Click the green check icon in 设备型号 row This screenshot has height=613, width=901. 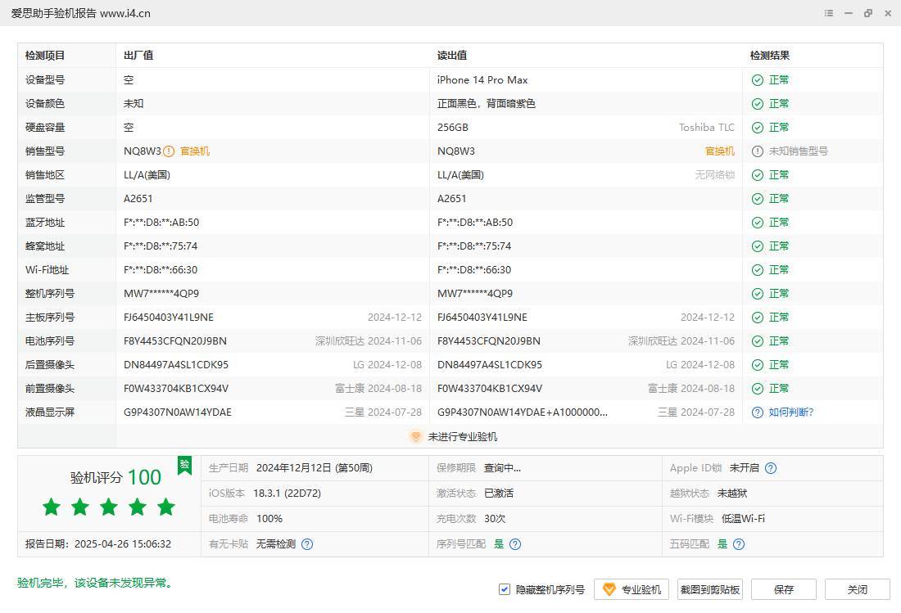758,80
